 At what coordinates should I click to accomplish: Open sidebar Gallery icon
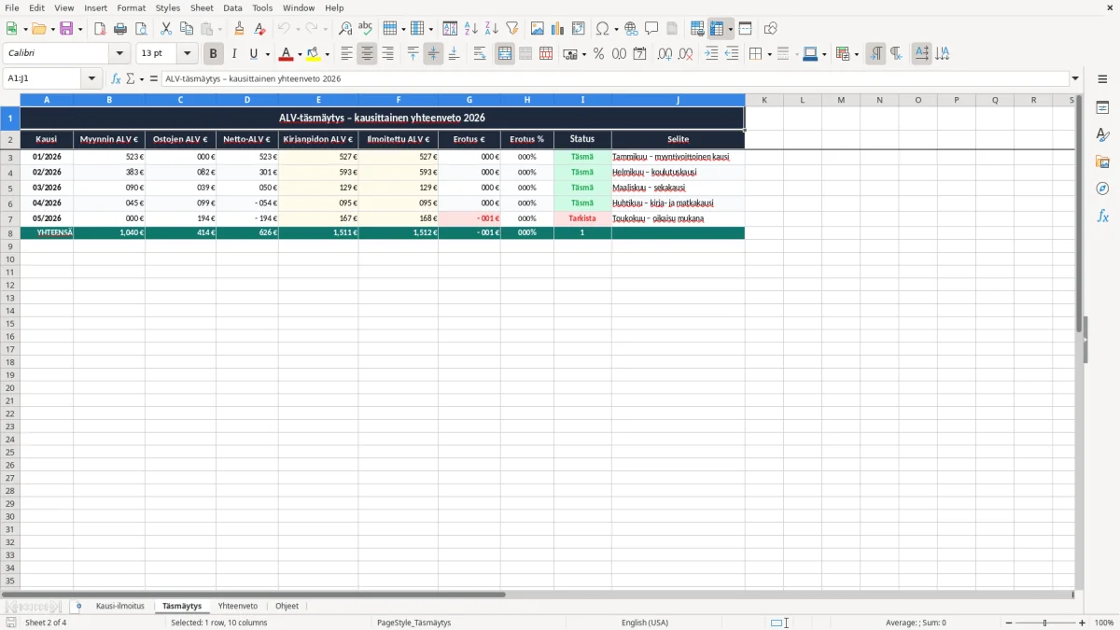point(1102,161)
